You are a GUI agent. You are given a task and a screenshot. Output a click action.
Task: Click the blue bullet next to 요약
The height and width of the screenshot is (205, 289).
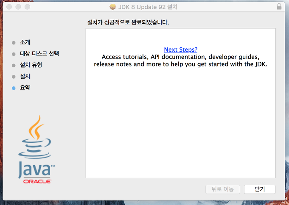pyautogui.click(x=14, y=88)
